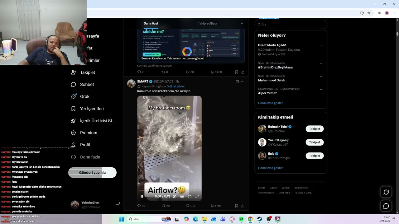The image size is (399, 224).
Task: Click the Grok logo in sidebar
Action: pyautogui.click(x=74, y=96)
